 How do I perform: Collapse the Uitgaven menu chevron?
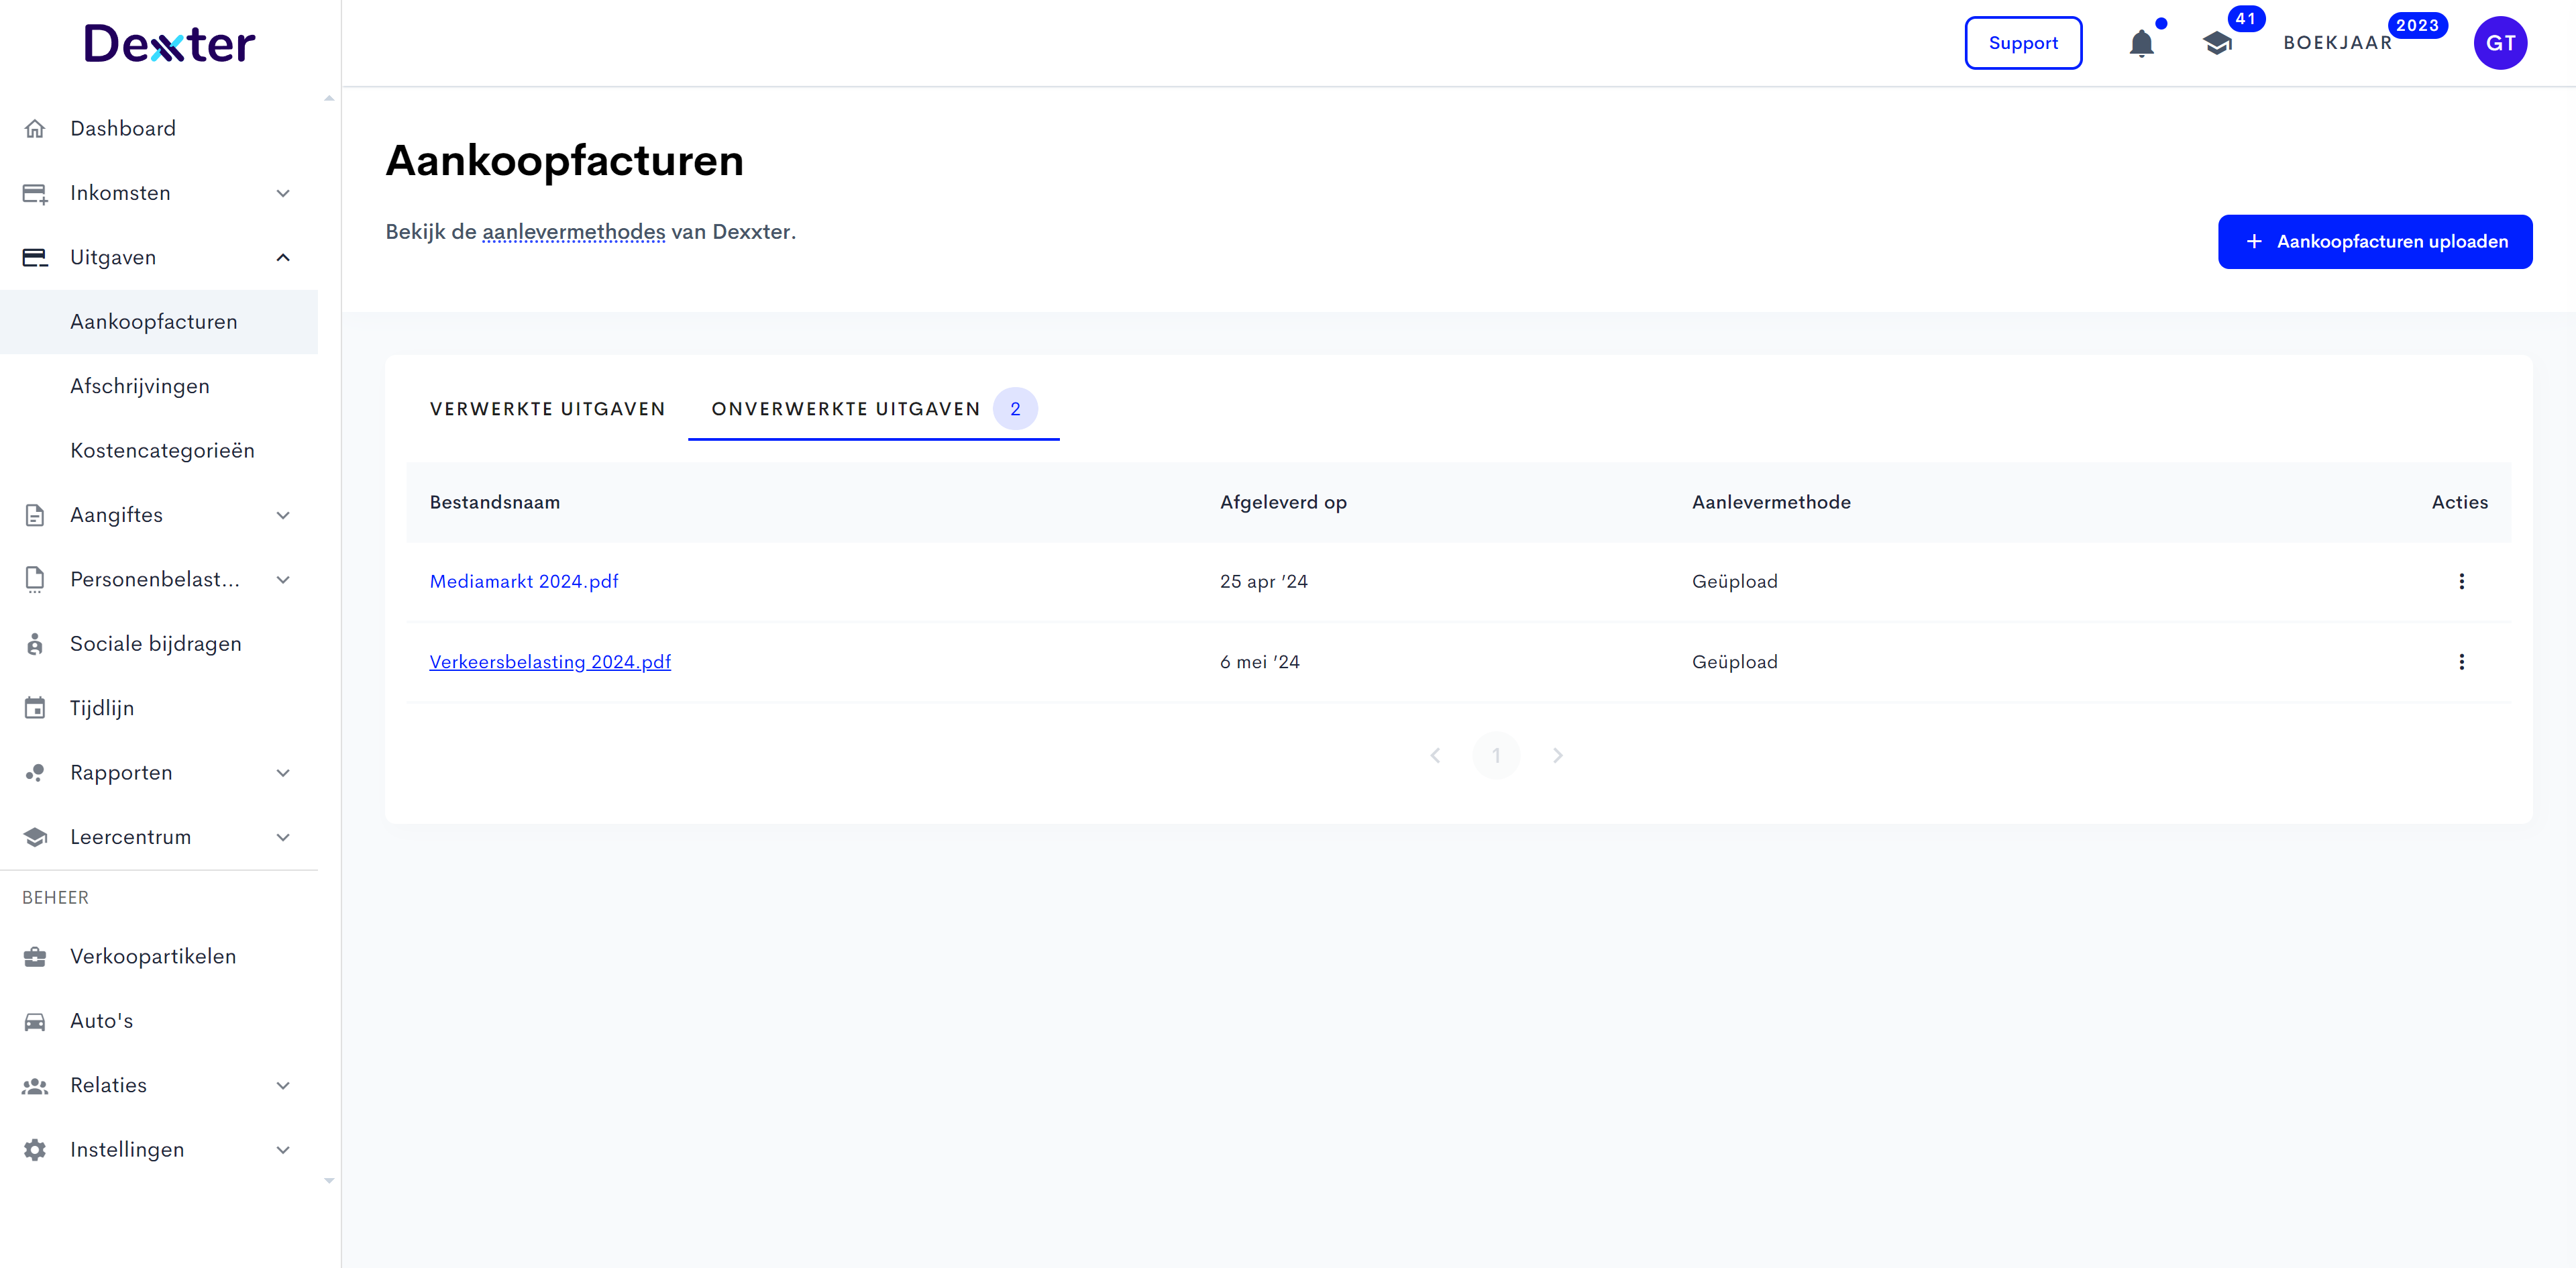pyautogui.click(x=283, y=257)
